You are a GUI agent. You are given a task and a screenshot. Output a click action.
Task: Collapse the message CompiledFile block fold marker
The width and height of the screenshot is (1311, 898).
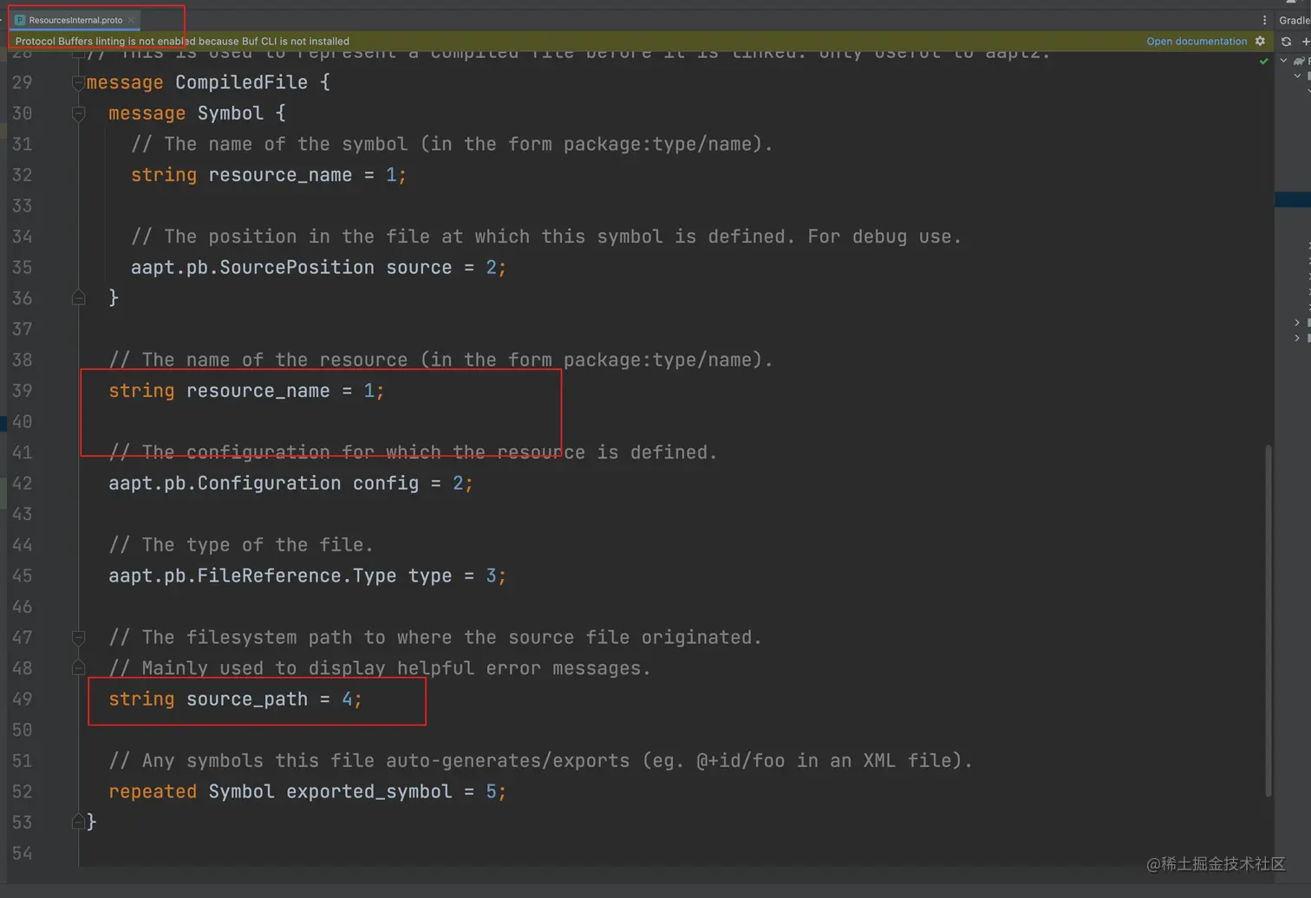click(x=78, y=83)
